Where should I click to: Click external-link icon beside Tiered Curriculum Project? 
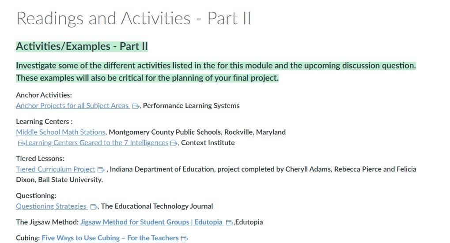pyautogui.click(x=101, y=170)
